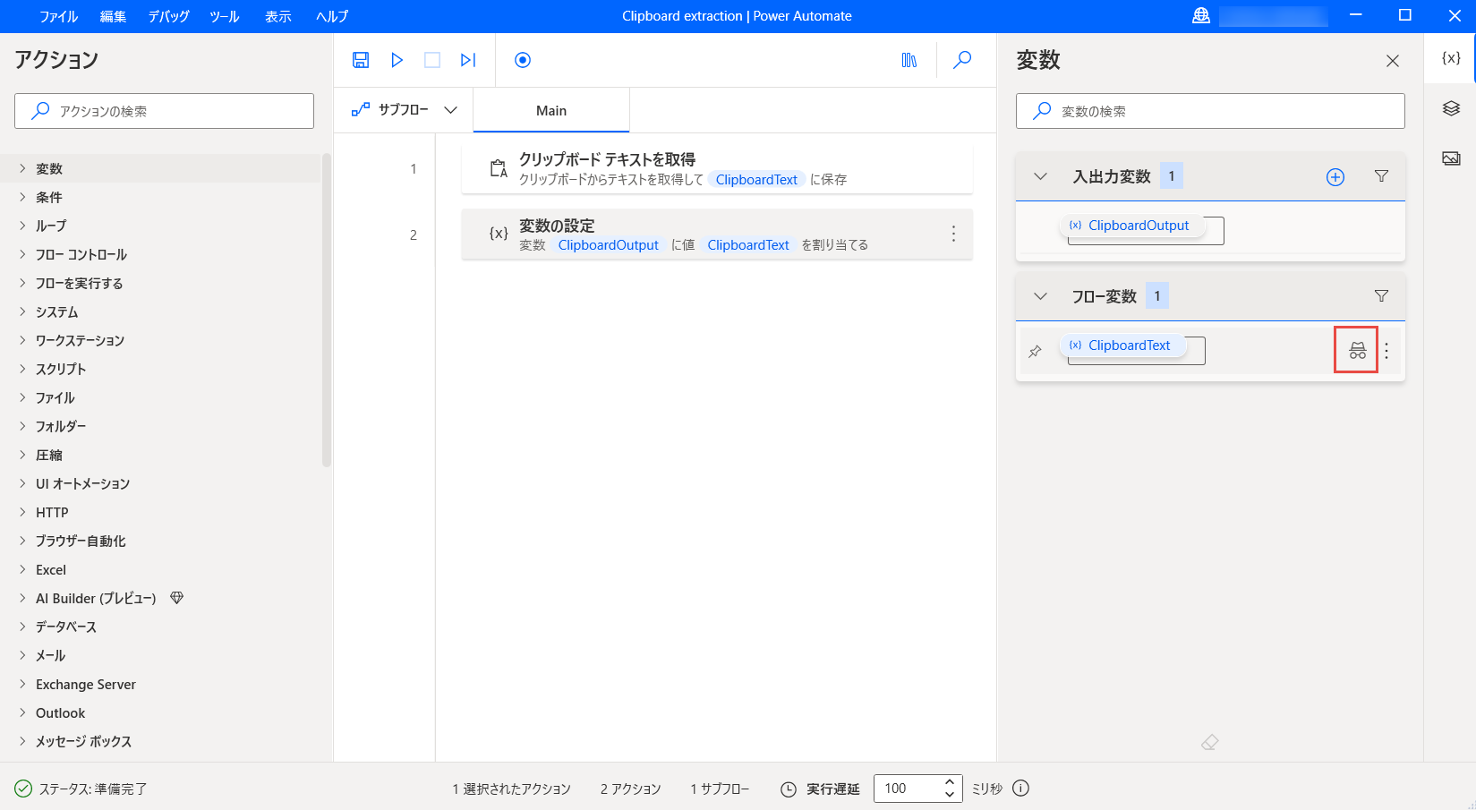This screenshot has height=810, width=1476.
Task: Expand the 条件 action group
Action: point(22,197)
